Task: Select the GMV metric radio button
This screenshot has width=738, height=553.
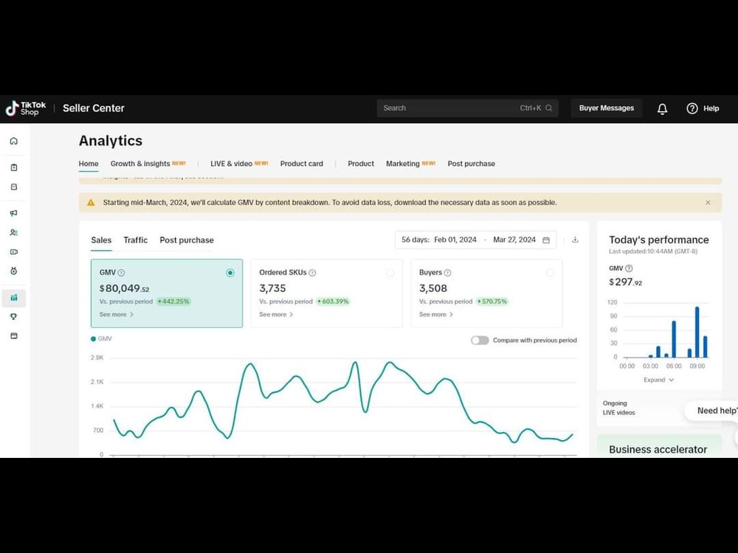Action: pyautogui.click(x=230, y=273)
